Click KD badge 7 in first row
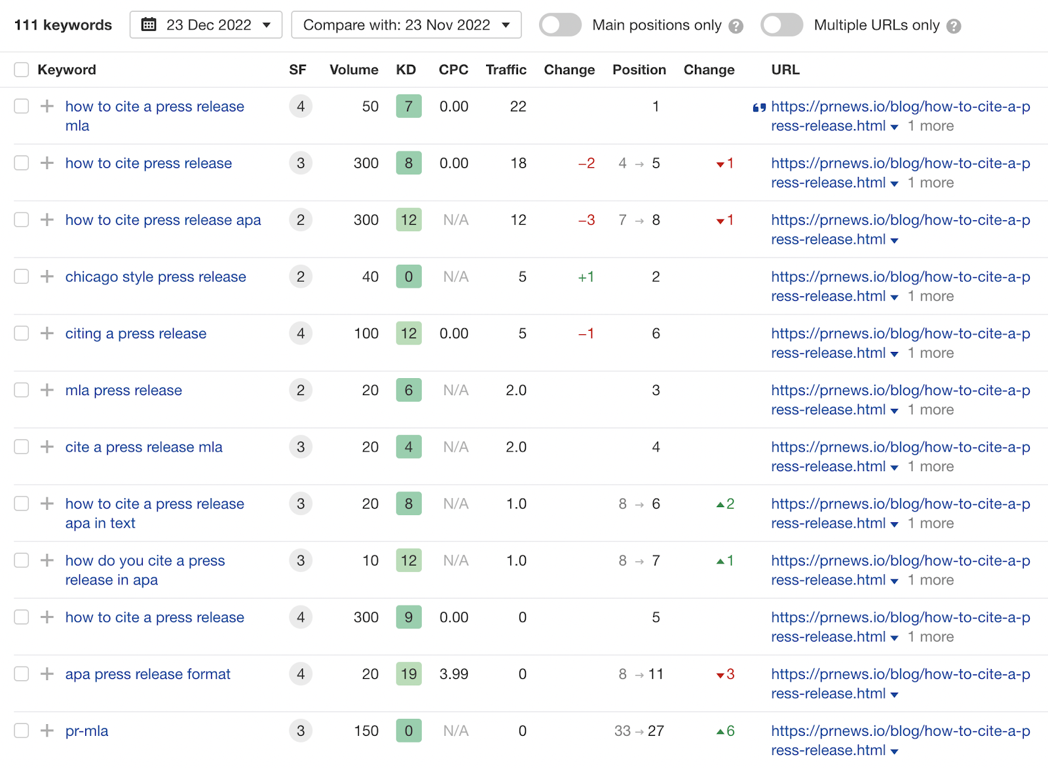Image resolution: width=1048 pixels, height=768 pixels. pyautogui.click(x=409, y=106)
